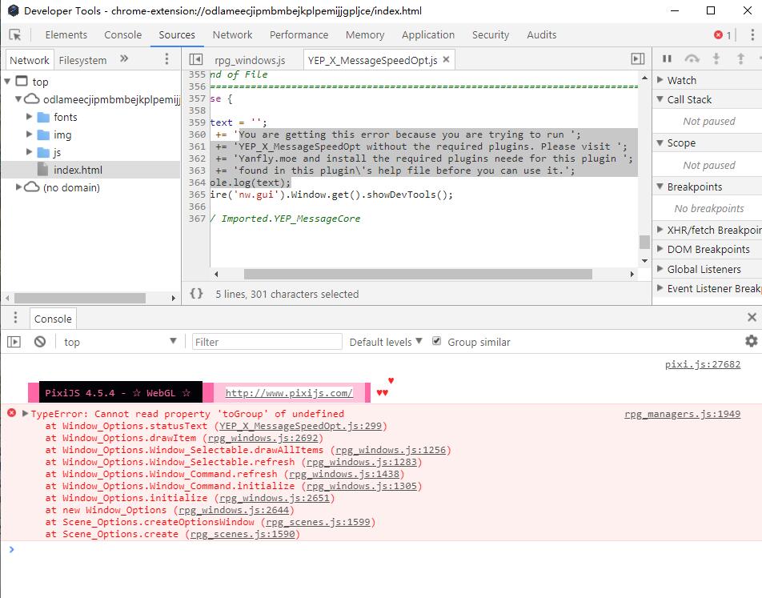
Task: Open the Default levels dropdown
Action: tap(386, 343)
